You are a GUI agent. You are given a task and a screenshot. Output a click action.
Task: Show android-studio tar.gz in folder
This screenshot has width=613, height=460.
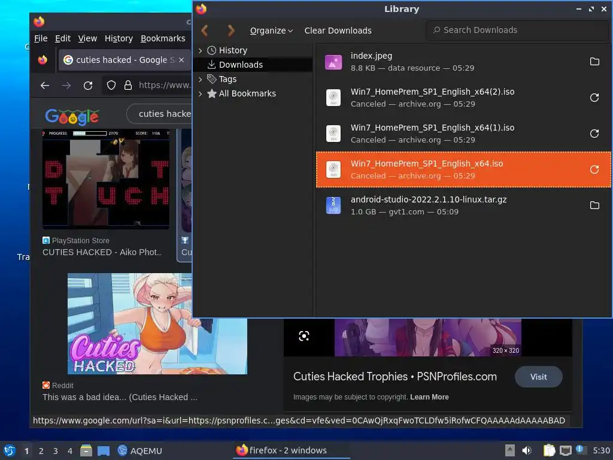[594, 205]
